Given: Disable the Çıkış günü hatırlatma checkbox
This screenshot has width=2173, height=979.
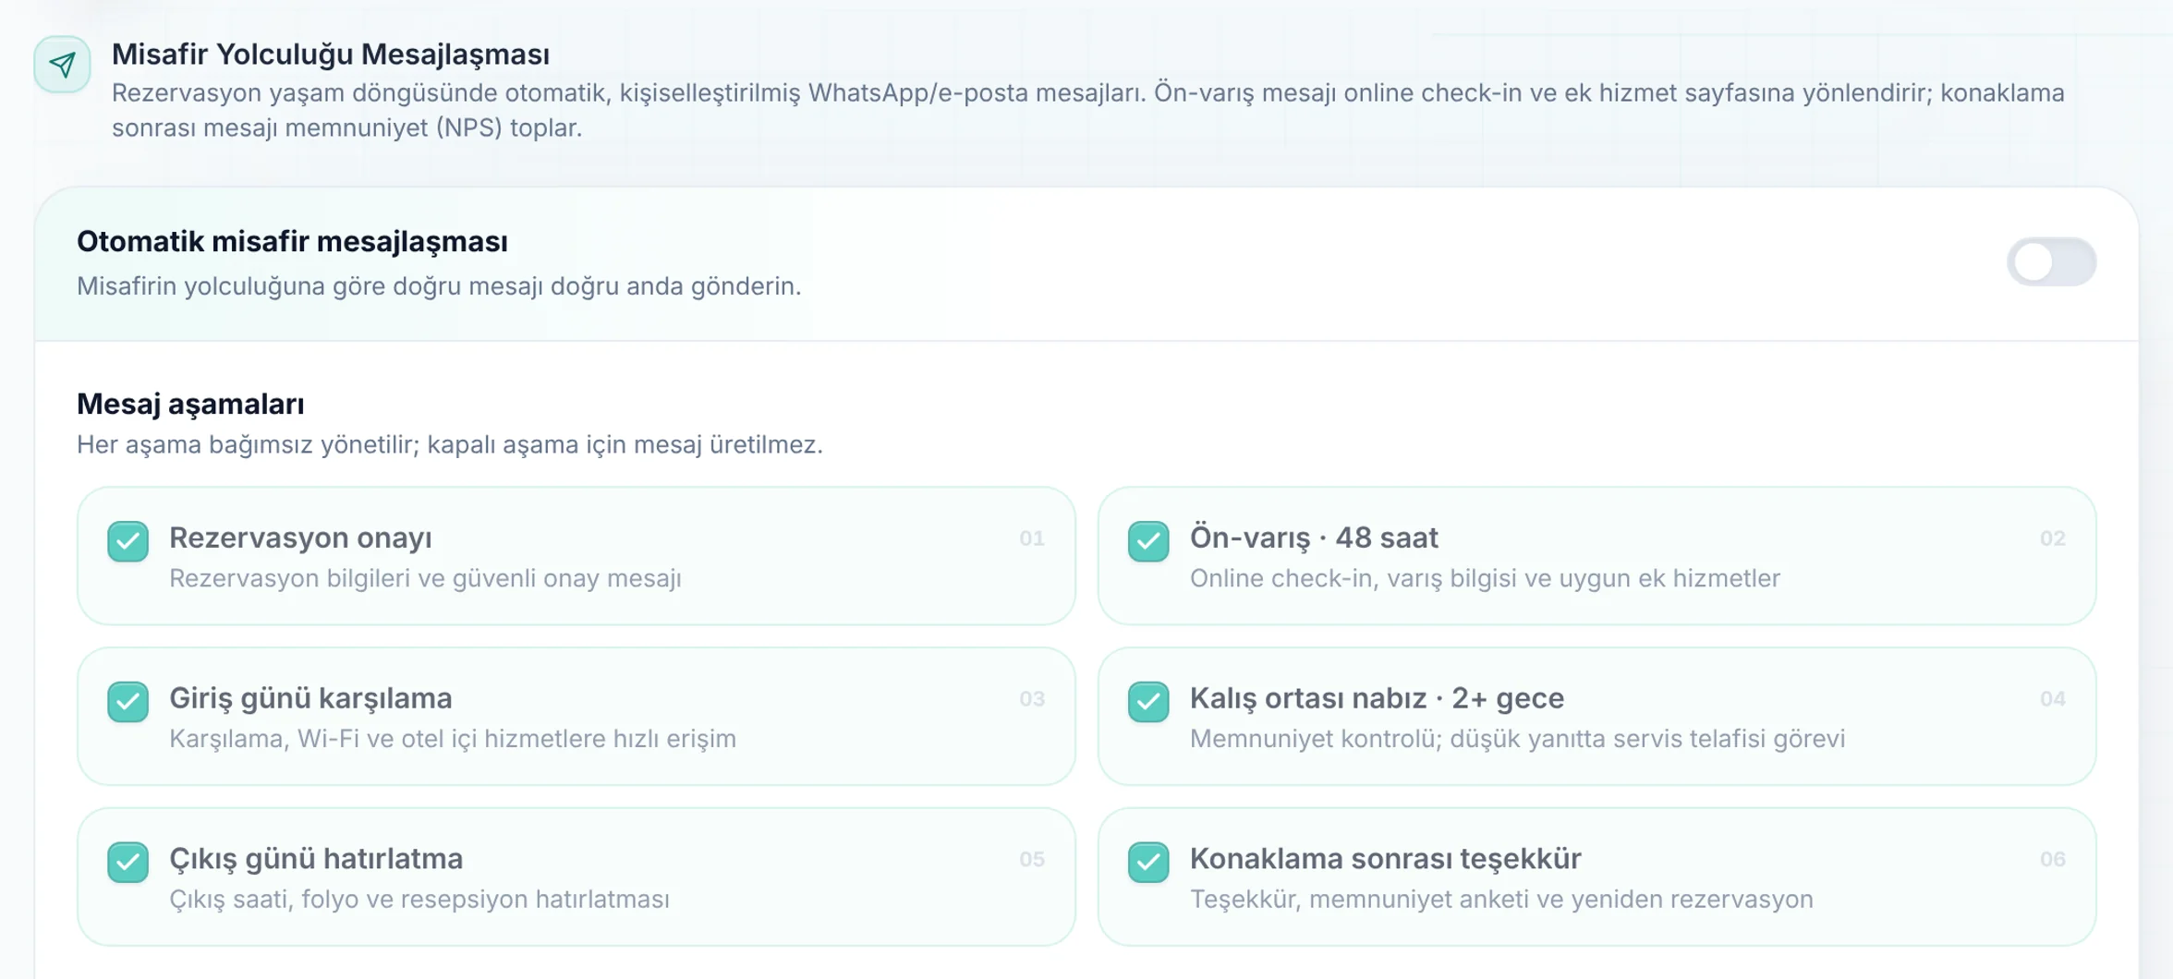Looking at the screenshot, I should pyautogui.click(x=127, y=863).
